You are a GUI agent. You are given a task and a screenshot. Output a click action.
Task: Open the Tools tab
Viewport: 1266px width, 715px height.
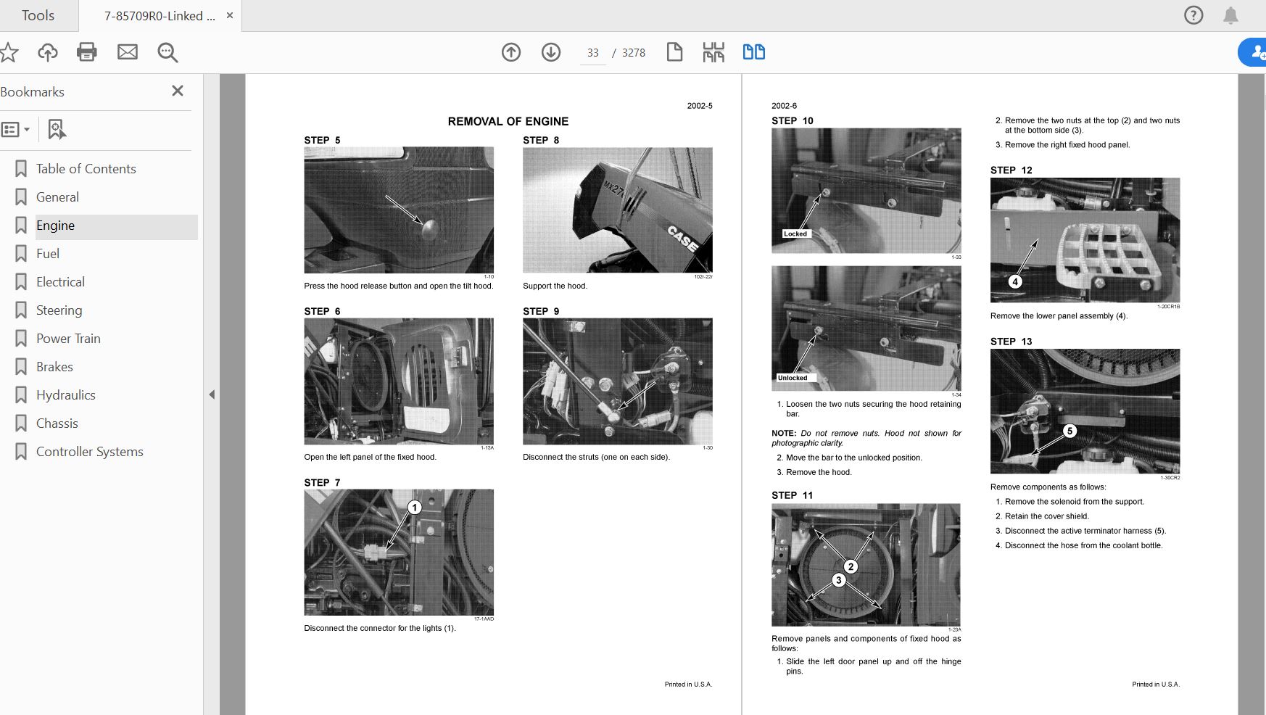tap(38, 15)
